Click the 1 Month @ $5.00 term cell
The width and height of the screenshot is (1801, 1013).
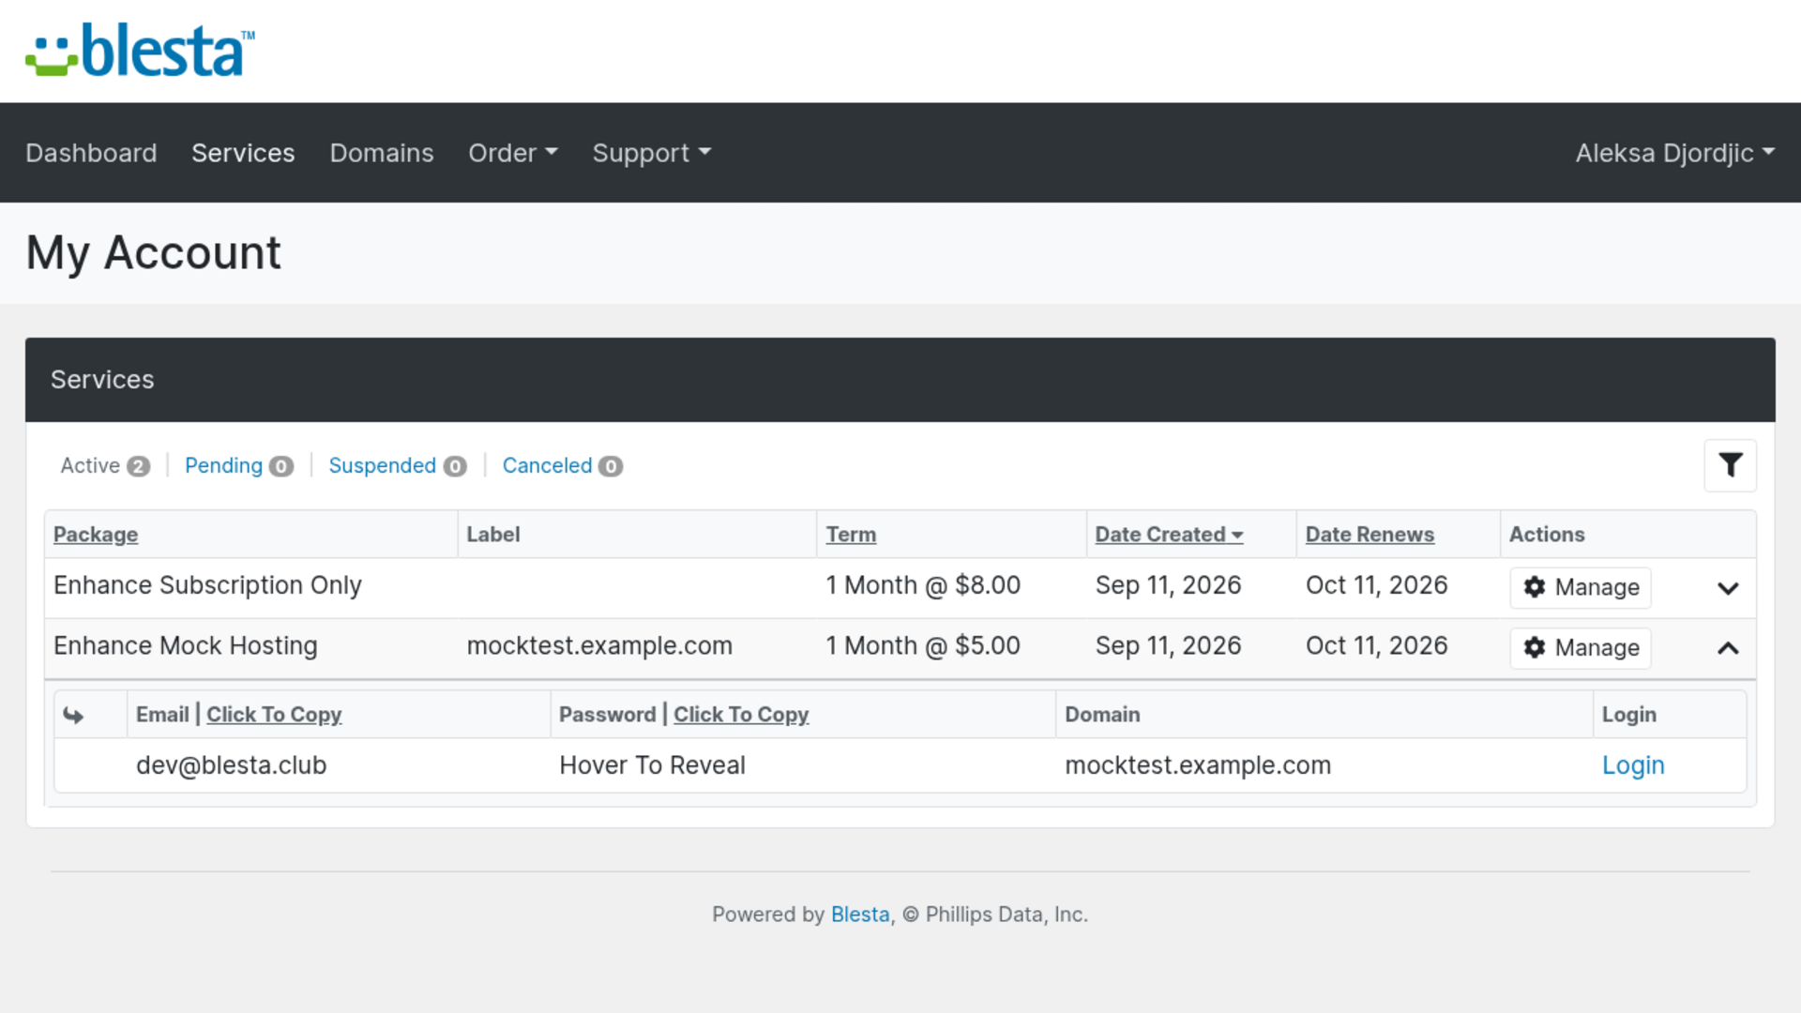pos(923,645)
